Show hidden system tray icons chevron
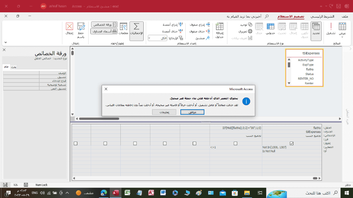The height and width of the screenshot is (198, 353). 67,193
